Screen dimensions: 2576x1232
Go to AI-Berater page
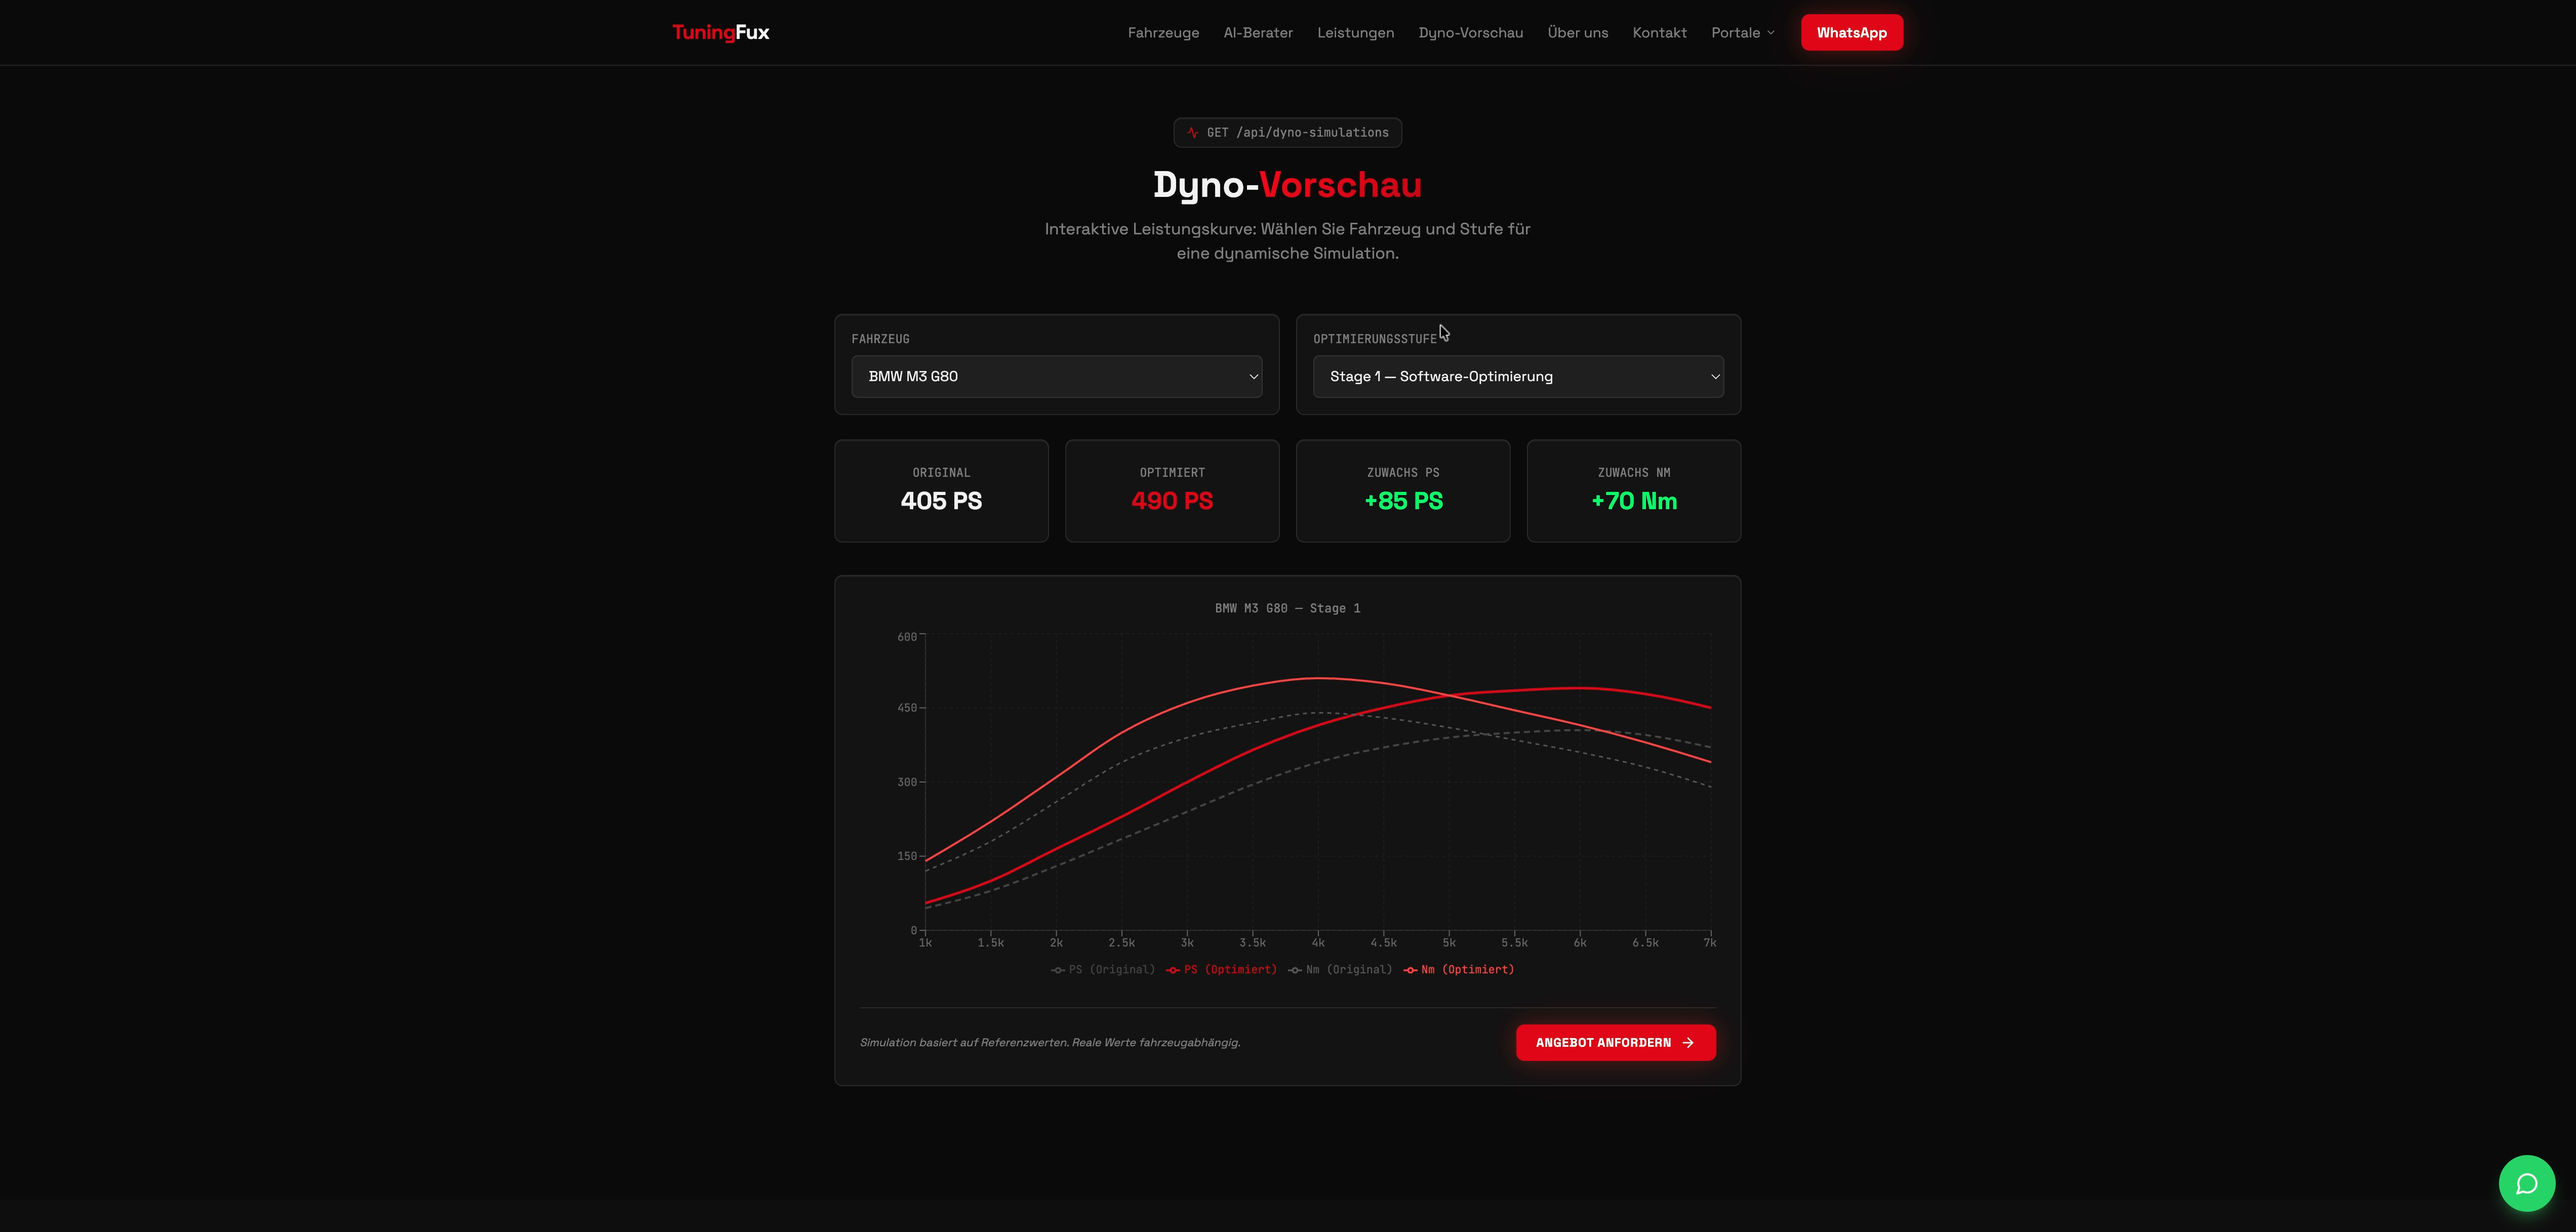(x=1258, y=32)
